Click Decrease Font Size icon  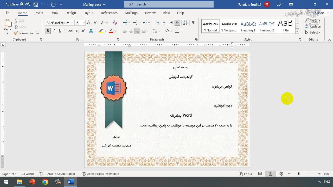[95, 23]
